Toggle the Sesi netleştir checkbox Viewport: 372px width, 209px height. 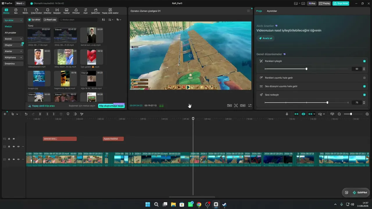click(364, 95)
